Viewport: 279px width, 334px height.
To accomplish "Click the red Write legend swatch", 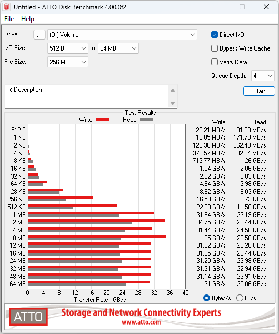I will click(103, 120).
